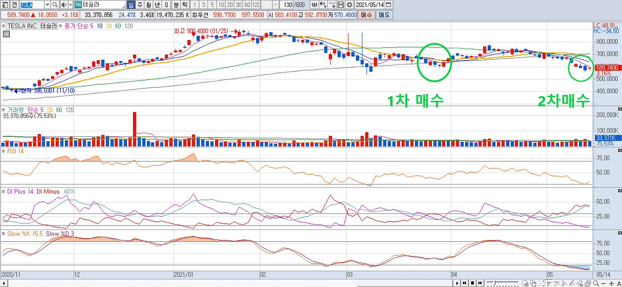Viewport: 622px width, 287px height.
Task: Click the overlapping windows icon
Action: pos(533,283)
